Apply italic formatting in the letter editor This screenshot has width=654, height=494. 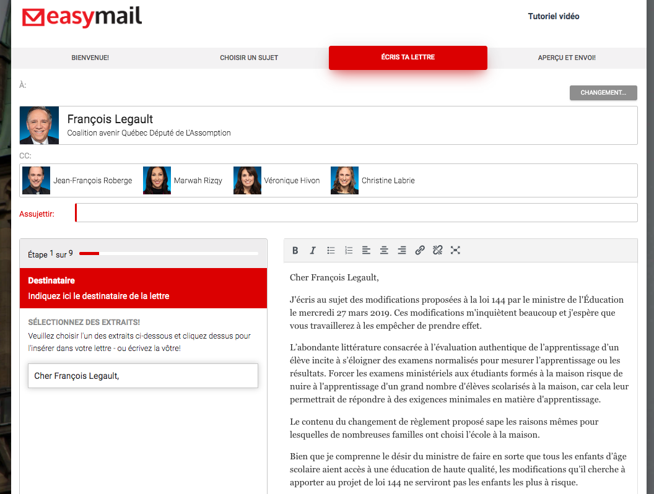tap(313, 250)
